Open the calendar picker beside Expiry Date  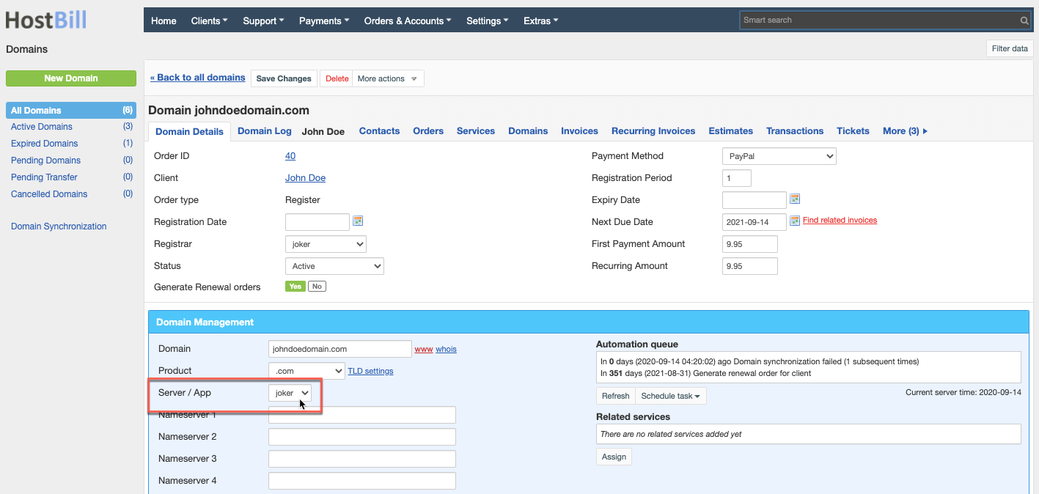click(x=794, y=199)
